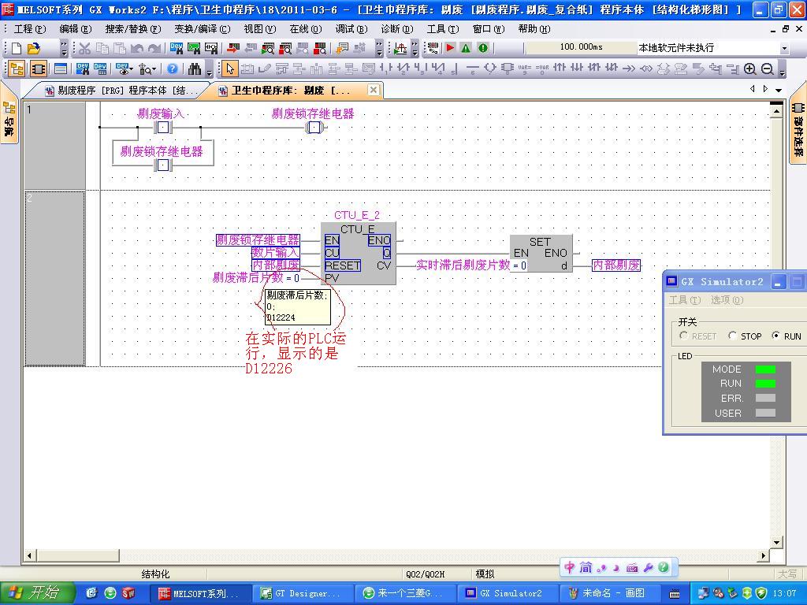Click the binoculars find icon
Screen dimensions: 807x605
(194, 69)
